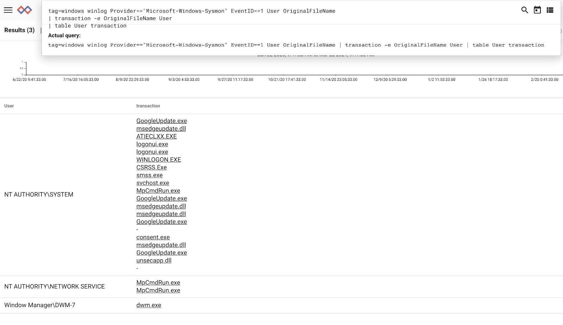The image size is (563, 325).
Task: Open the calendar timeframe picker
Action: 537,10
